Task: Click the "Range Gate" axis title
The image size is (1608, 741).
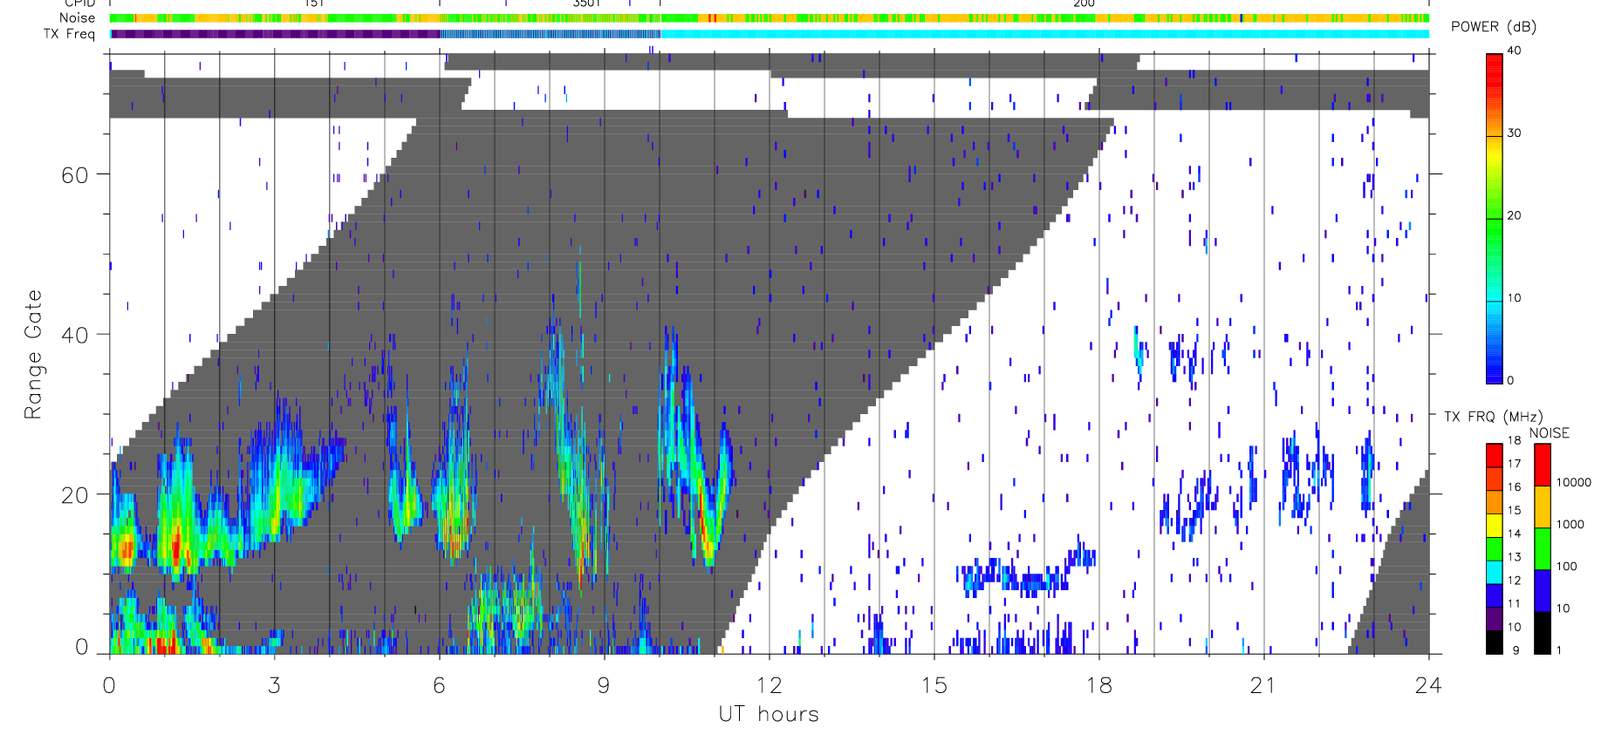Action: 32,354
